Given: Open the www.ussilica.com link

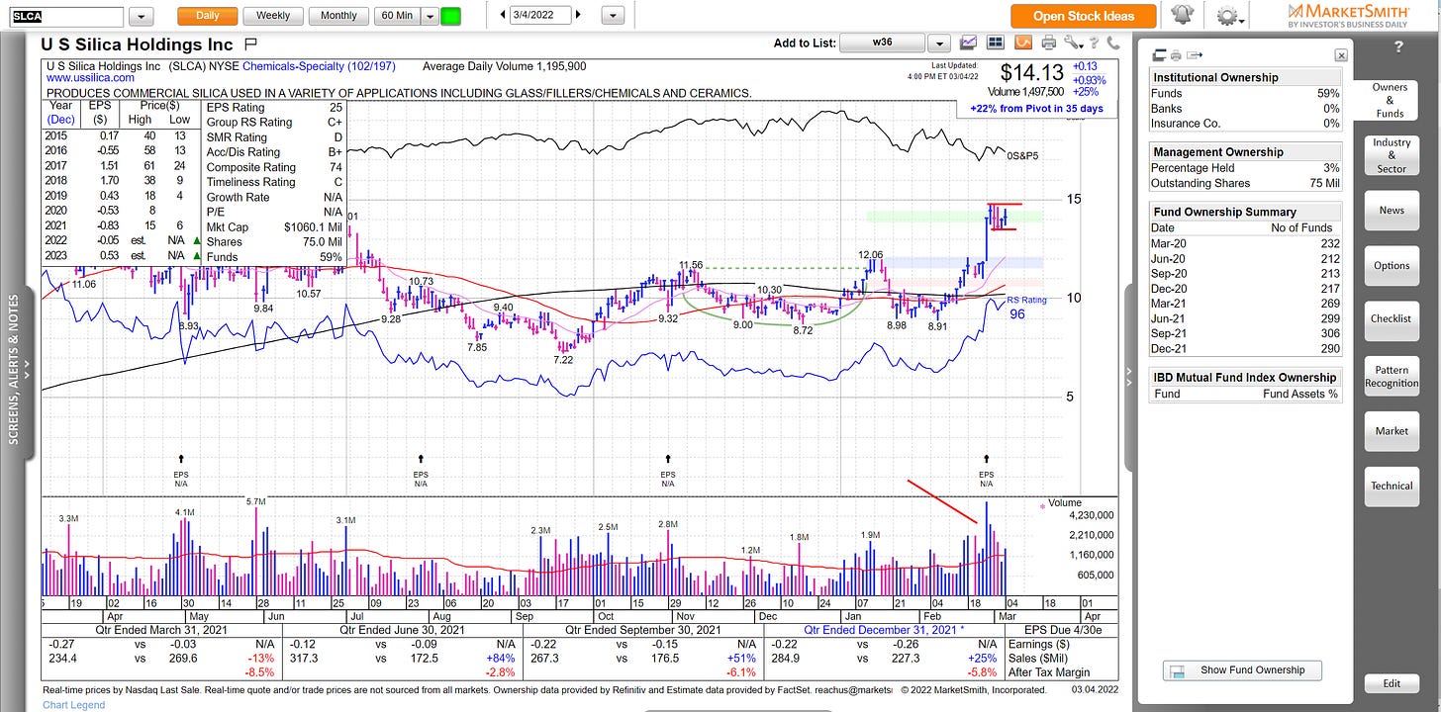Looking at the screenshot, I should coord(91,77).
